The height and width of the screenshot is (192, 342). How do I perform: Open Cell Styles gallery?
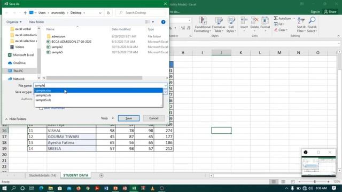(231, 25)
